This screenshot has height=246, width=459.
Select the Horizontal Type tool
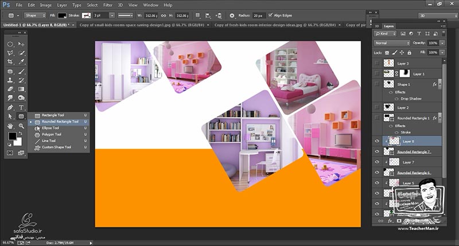[21, 107]
